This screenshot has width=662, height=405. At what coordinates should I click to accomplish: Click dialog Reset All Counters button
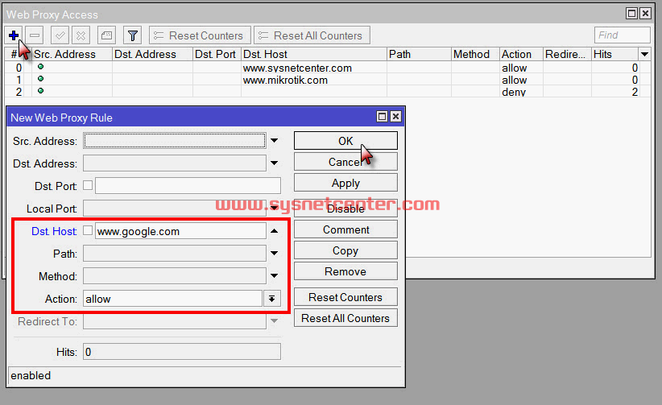(x=345, y=318)
